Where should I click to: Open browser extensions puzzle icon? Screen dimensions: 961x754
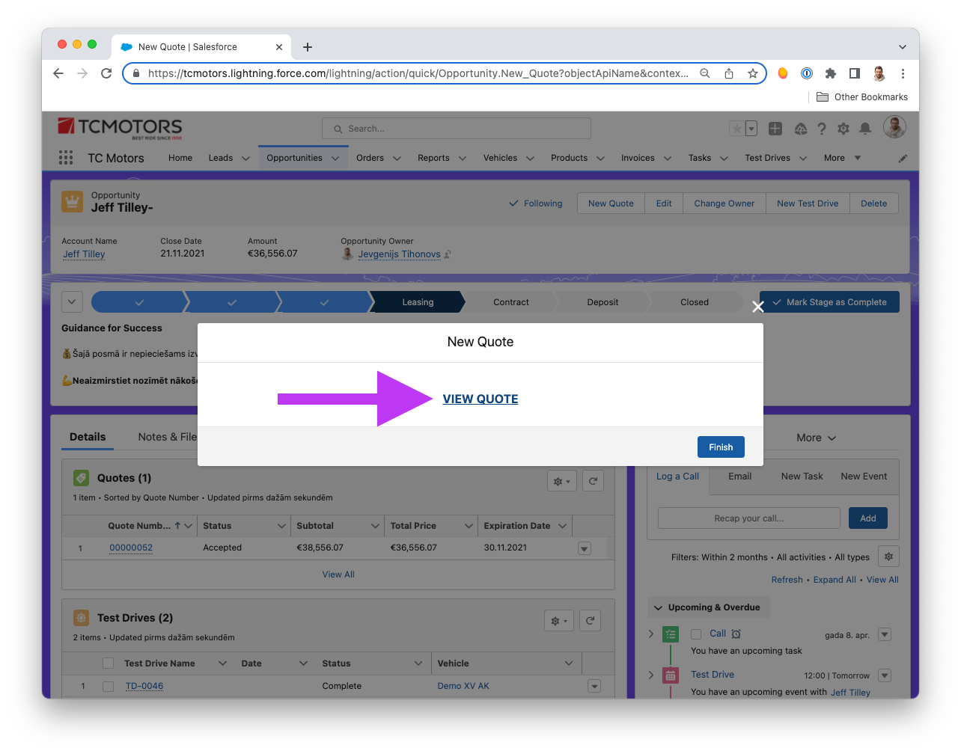tap(830, 73)
